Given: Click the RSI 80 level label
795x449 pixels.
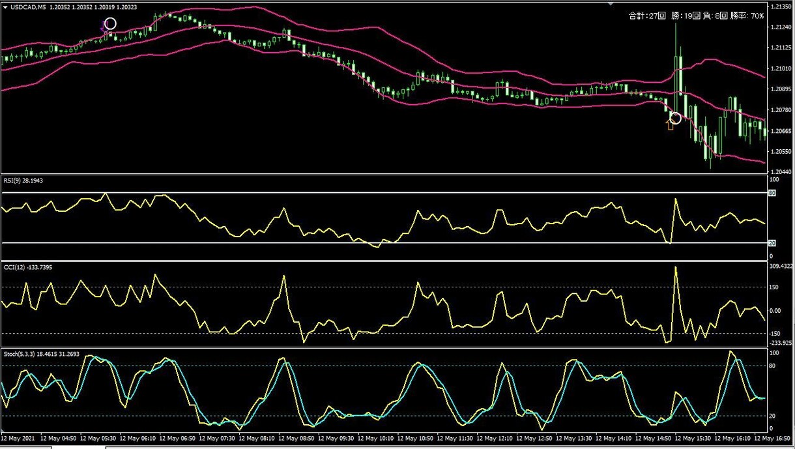Looking at the screenshot, I should coord(772,193).
